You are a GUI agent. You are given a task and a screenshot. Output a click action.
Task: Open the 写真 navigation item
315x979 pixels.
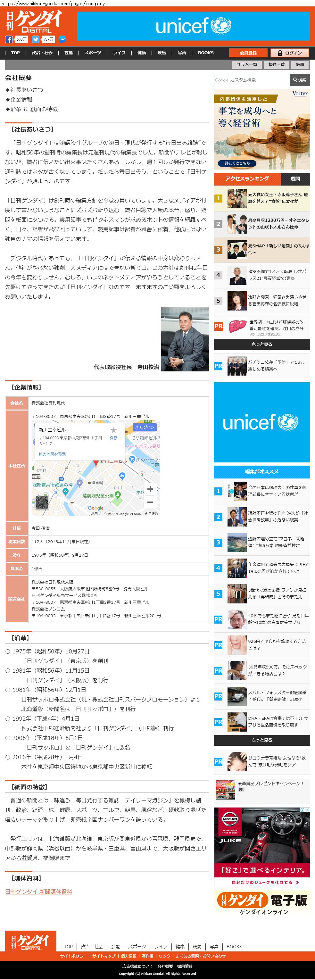coord(182,53)
